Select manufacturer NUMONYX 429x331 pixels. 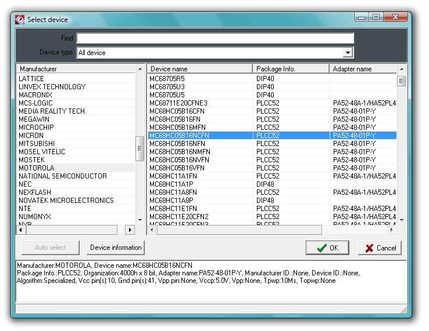[76, 217]
